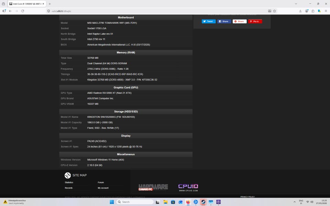Visit the Forum link in footer

pos(101,182)
